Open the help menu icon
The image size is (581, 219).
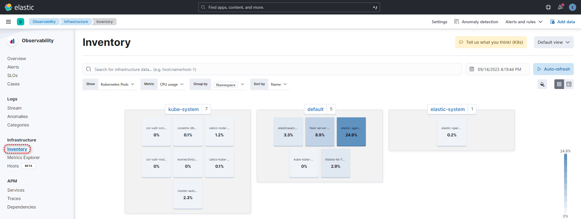click(548, 7)
